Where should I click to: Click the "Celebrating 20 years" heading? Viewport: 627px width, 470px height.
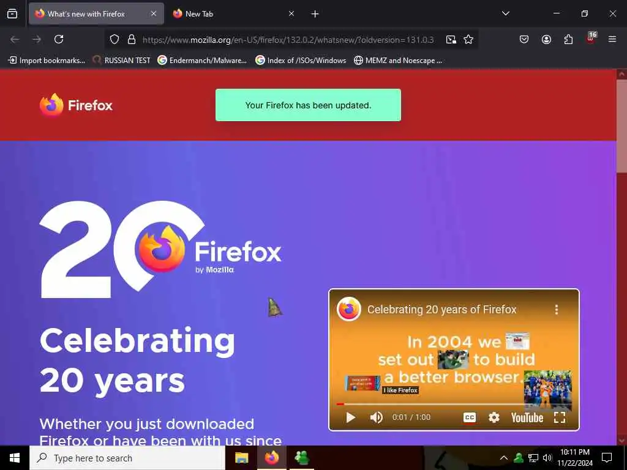click(137, 361)
